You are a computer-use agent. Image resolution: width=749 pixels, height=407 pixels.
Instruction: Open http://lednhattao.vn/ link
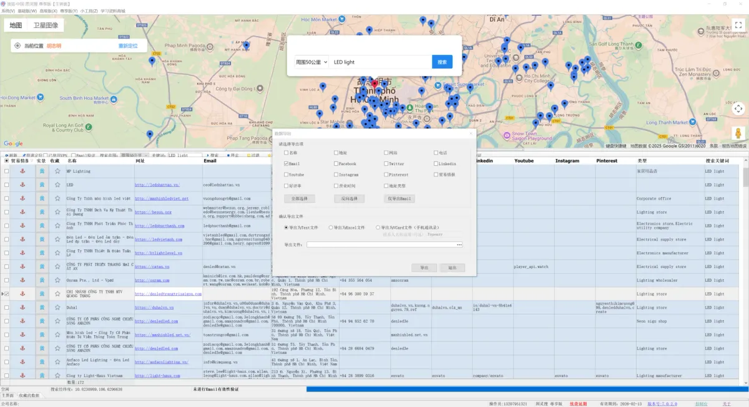(x=157, y=185)
